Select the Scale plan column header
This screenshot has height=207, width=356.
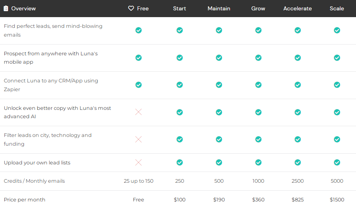click(x=337, y=8)
